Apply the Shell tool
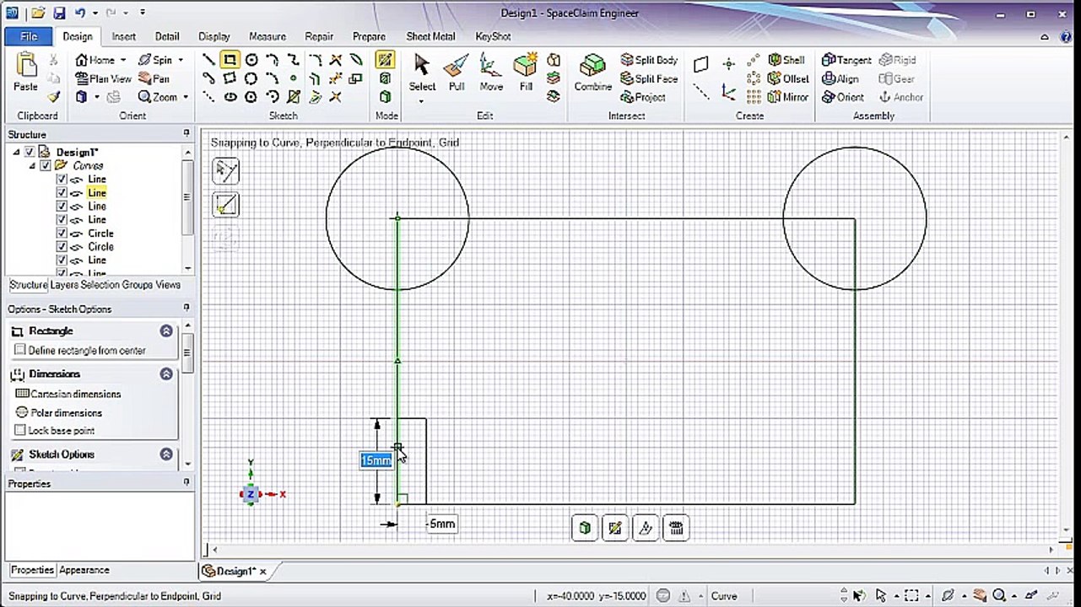The image size is (1081, 607). coord(786,60)
